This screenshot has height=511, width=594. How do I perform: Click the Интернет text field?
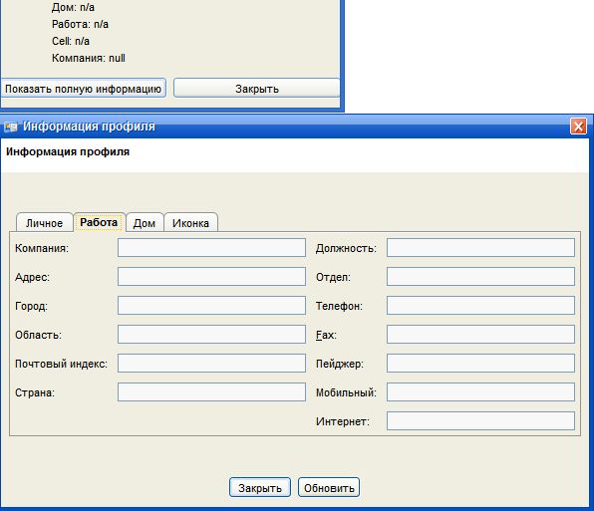click(x=480, y=421)
